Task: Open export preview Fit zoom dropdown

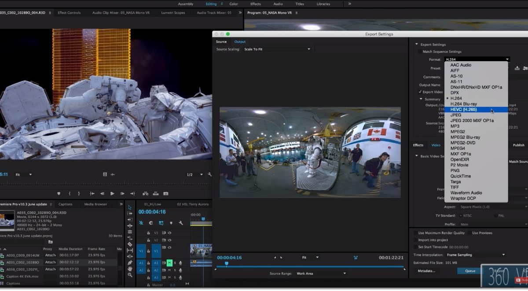Action: 310,257
